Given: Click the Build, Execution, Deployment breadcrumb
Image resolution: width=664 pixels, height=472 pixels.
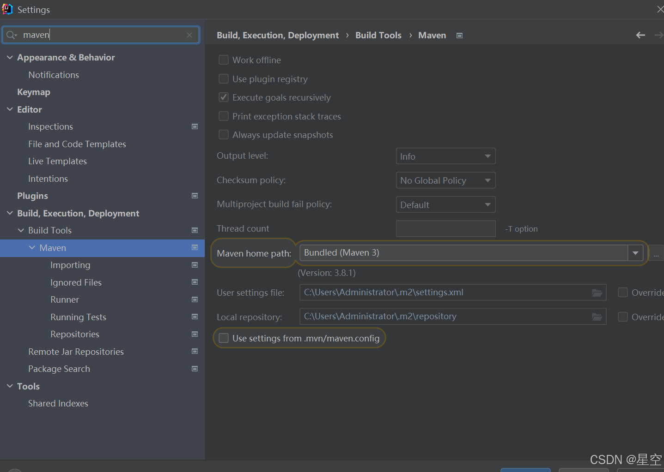Looking at the screenshot, I should [x=278, y=36].
